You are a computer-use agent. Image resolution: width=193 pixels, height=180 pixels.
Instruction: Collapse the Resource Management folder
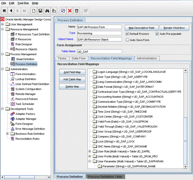point(2,29)
